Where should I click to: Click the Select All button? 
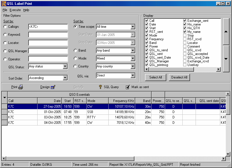coord(156,77)
